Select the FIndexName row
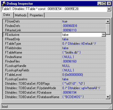The width and height of the screenshot is (113, 110). click(54, 57)
